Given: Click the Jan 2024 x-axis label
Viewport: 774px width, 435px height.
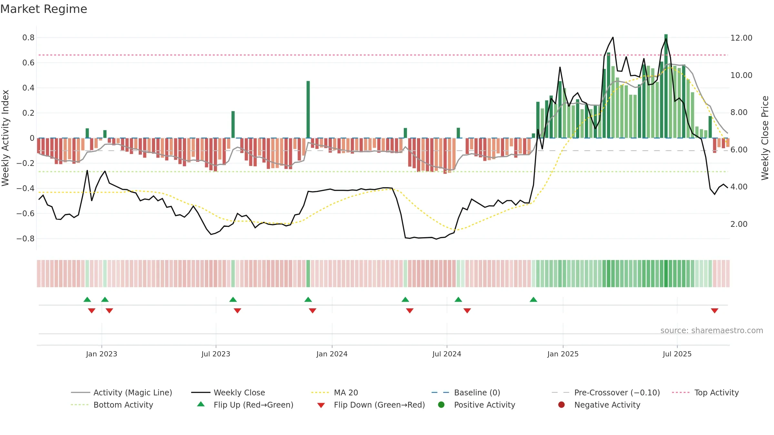Looking at the screenshot, I should point(332,354).
